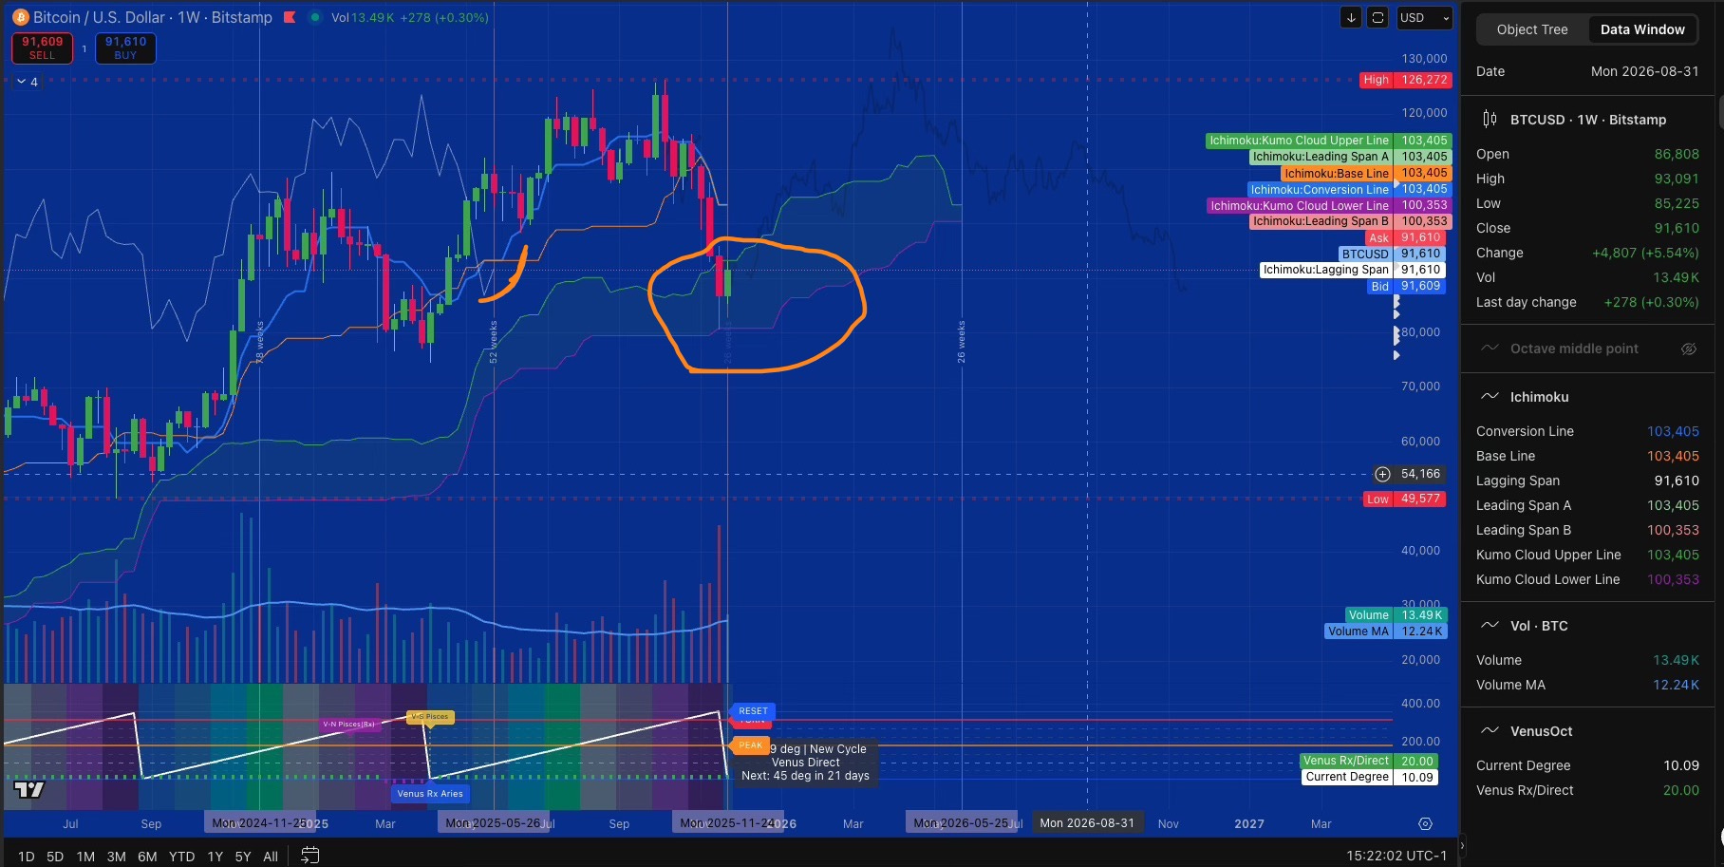Click Mon 2025-05-26 date label on axis
The image size is (1724, 867).
pos(493,823)
